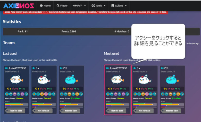
Task: Click Not for sale on Last used D2 card
Action: tap(70, 111)
